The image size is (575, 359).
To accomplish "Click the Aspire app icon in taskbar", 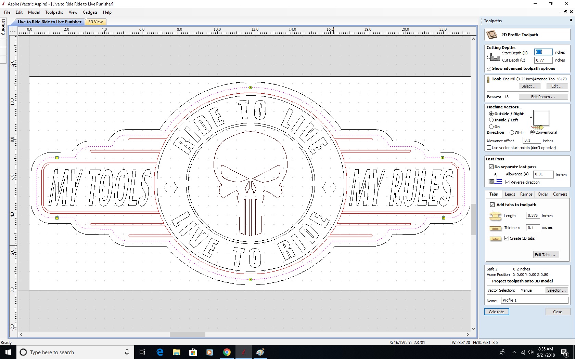I will click(x=243, y=352).
